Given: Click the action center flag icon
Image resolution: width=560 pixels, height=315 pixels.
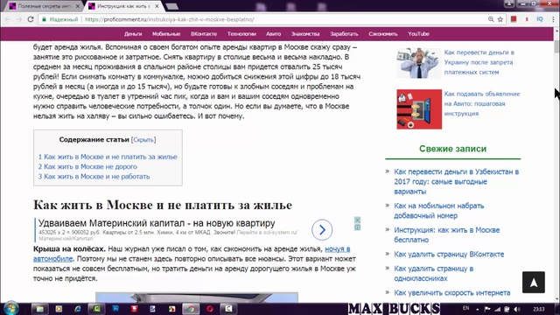Looking at the screenshot, I should click(487, 309).
